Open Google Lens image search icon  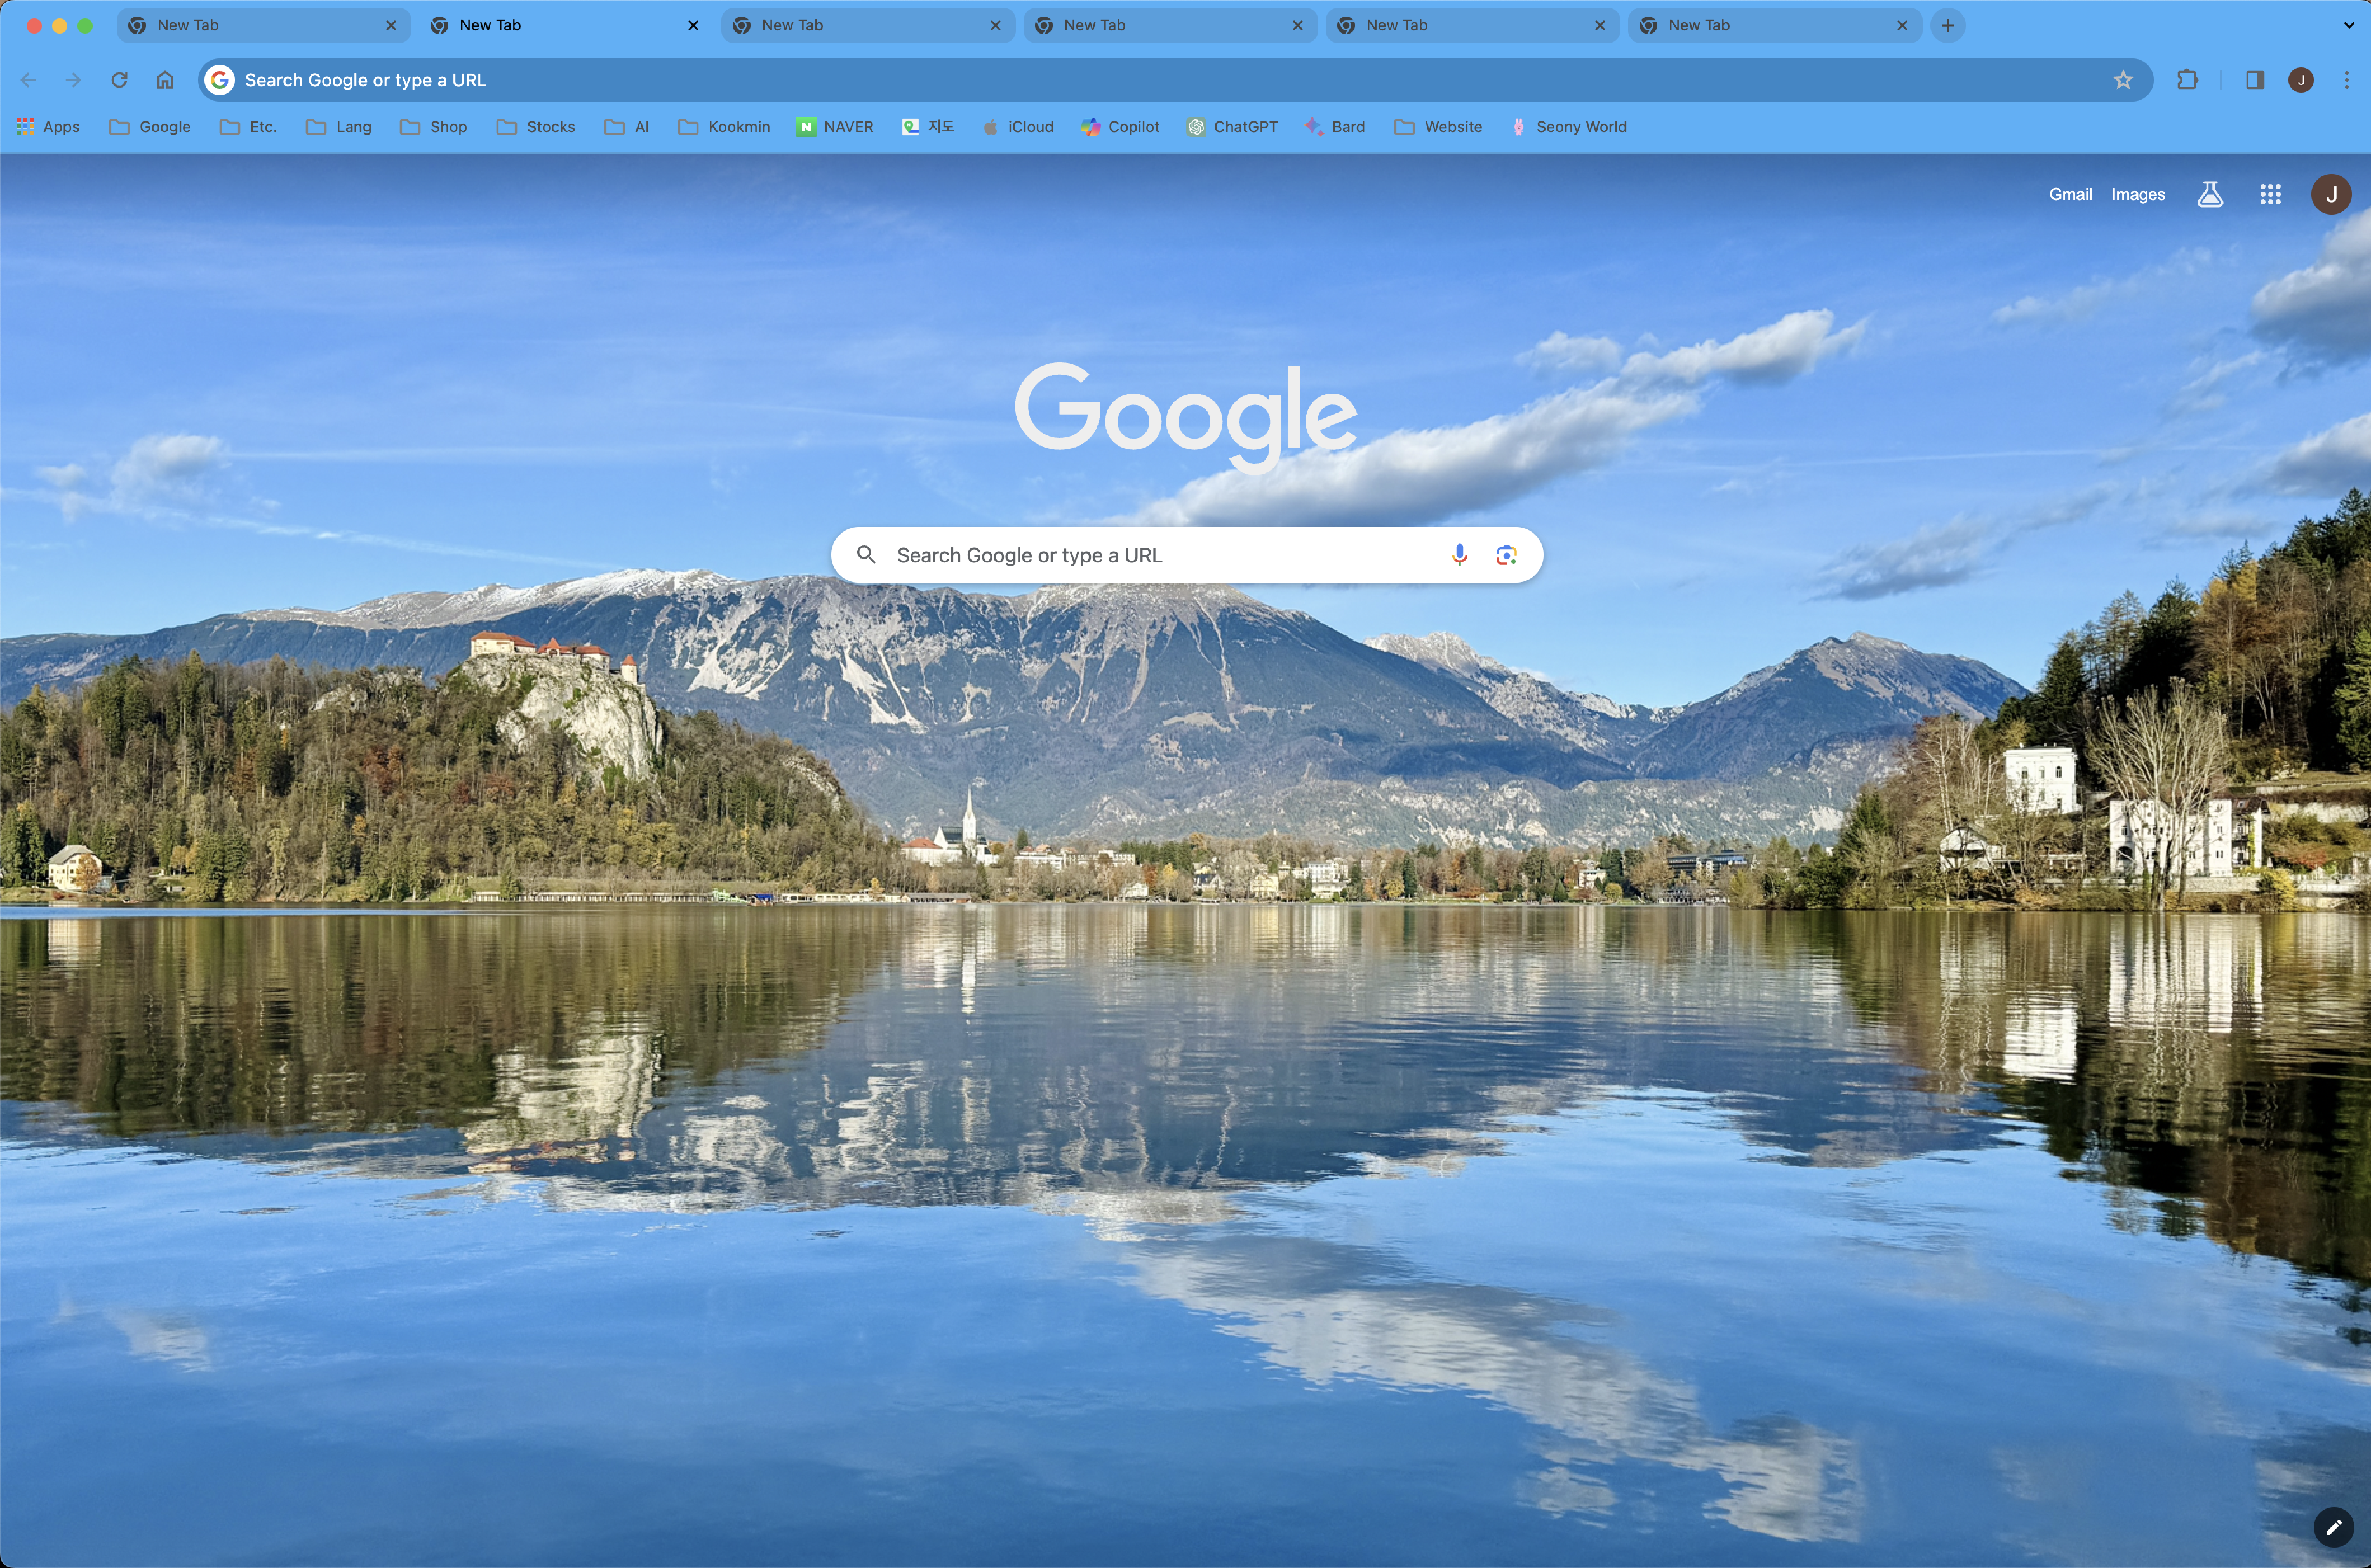click(x=1506, y=555)
